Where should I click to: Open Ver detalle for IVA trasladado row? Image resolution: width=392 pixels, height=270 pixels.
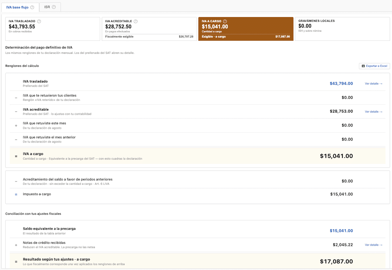coord(374,83)
